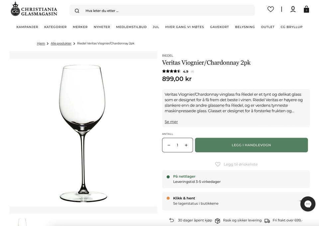Click the Hjem breadcrumb link
The width and height of the screenshot is (319, 226).
[x=41, y=43]
